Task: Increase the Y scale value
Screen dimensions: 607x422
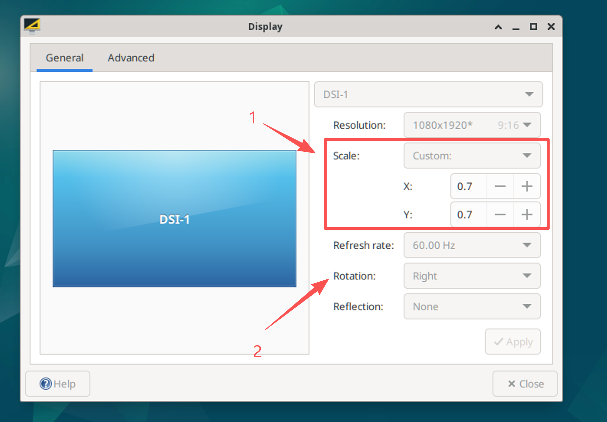Action: [527, 215]
